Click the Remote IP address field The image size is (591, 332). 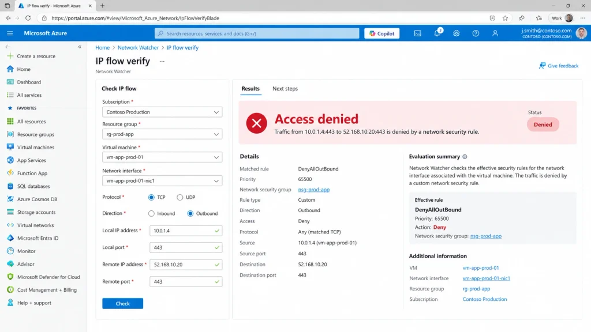(186, 265)
